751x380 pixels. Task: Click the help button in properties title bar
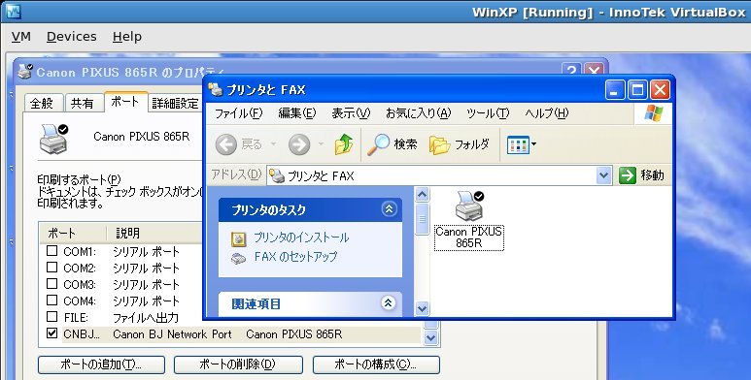[x=571, y=71]
